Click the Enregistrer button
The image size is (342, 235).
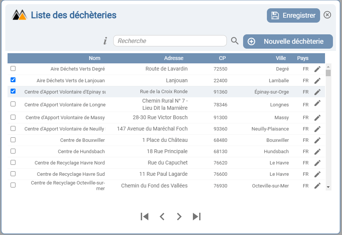293,15
